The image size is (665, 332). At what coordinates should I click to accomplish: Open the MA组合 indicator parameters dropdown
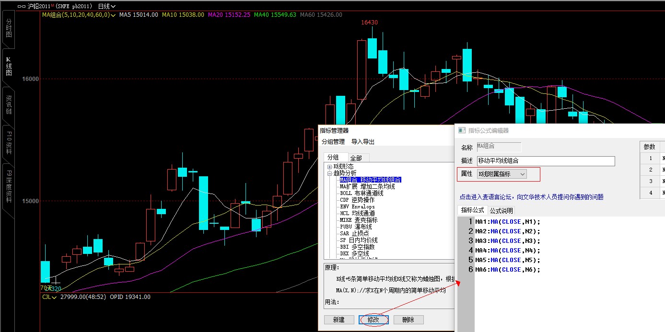point(113,15)
